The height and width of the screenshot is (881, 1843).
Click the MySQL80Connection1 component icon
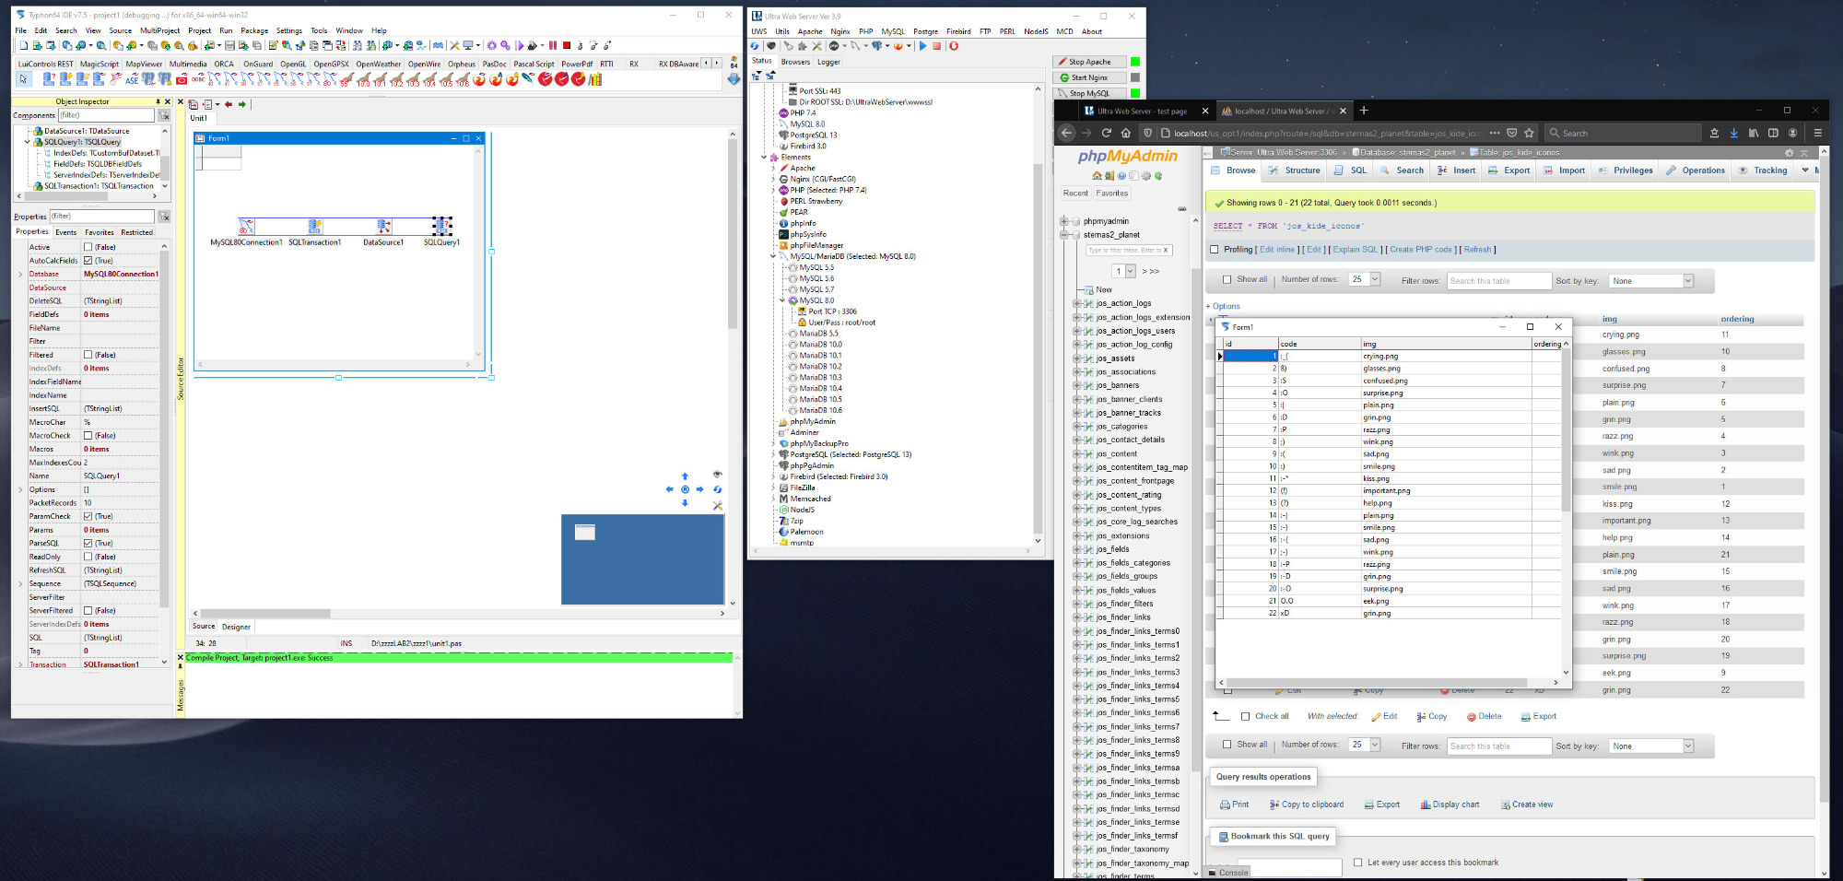pos(246,227)
